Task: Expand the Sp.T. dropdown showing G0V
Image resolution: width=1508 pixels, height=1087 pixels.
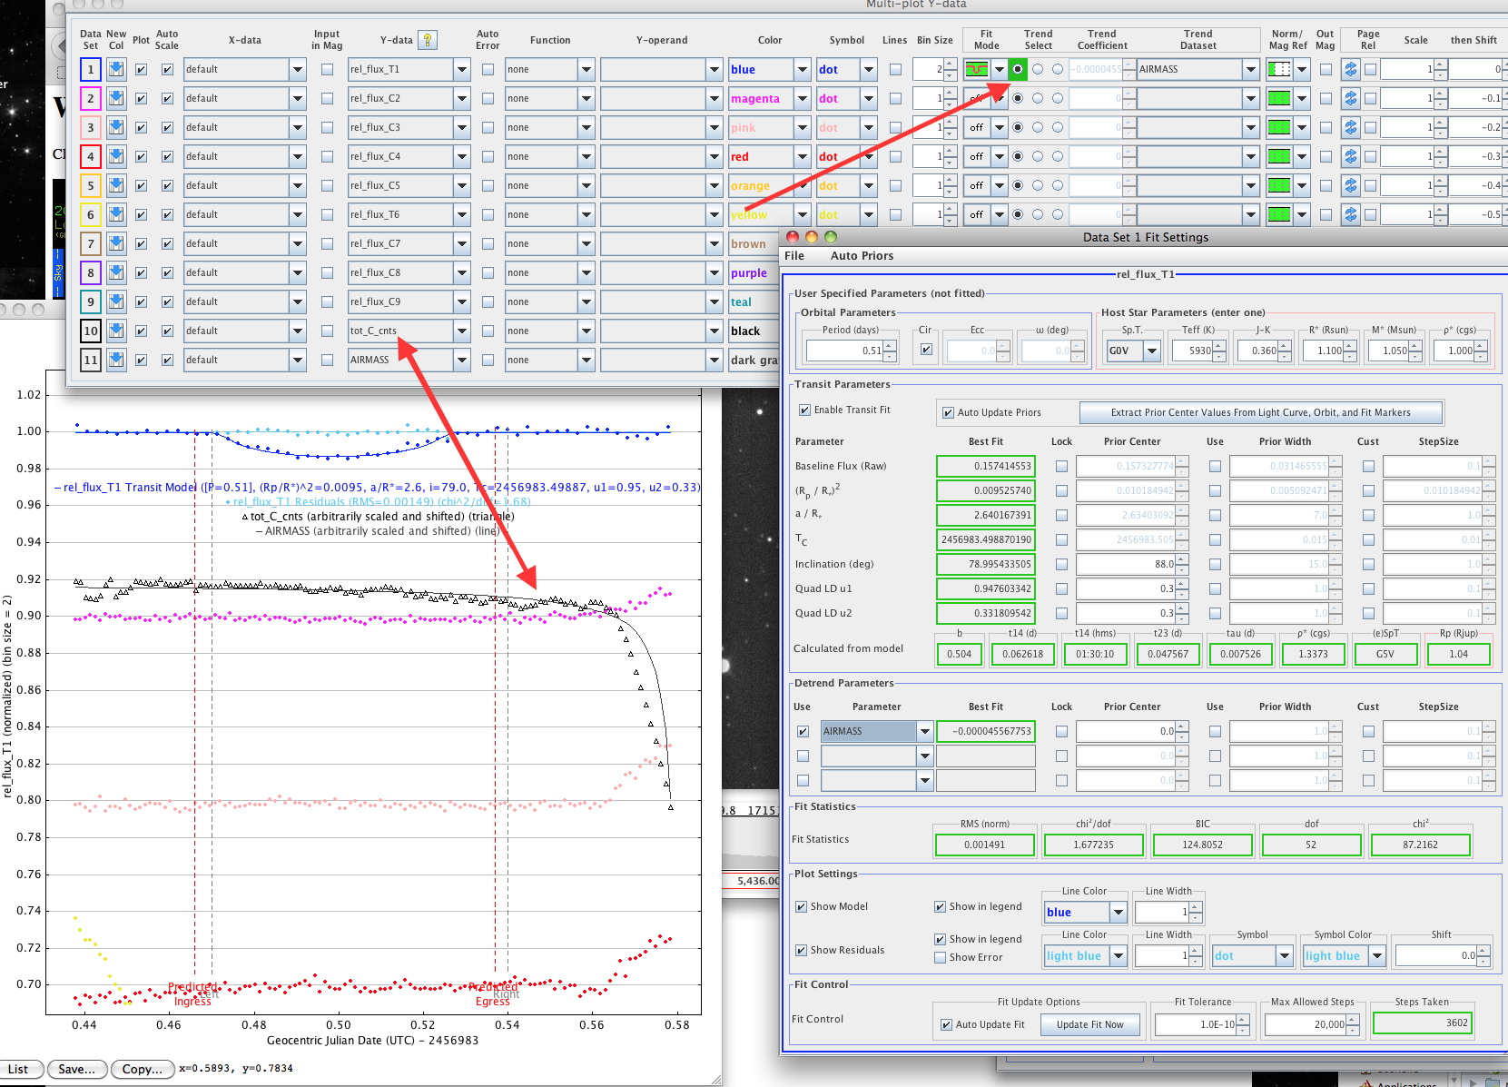Action: [x=1152, y=351]
